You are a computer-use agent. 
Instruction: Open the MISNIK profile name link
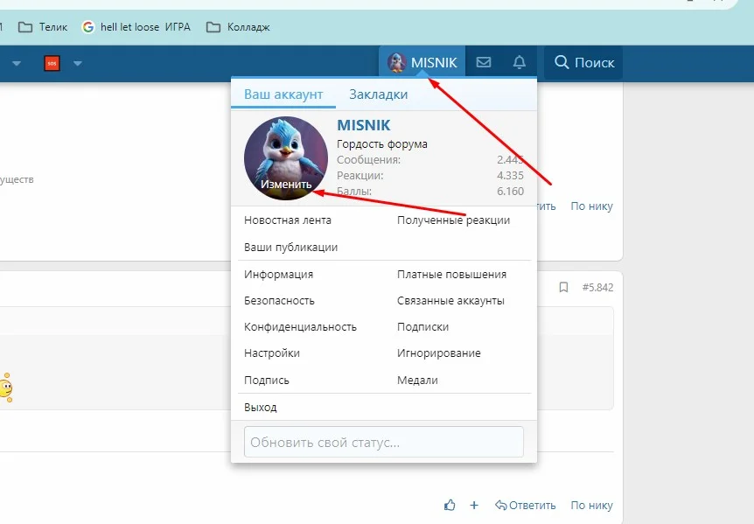point(364,125)
